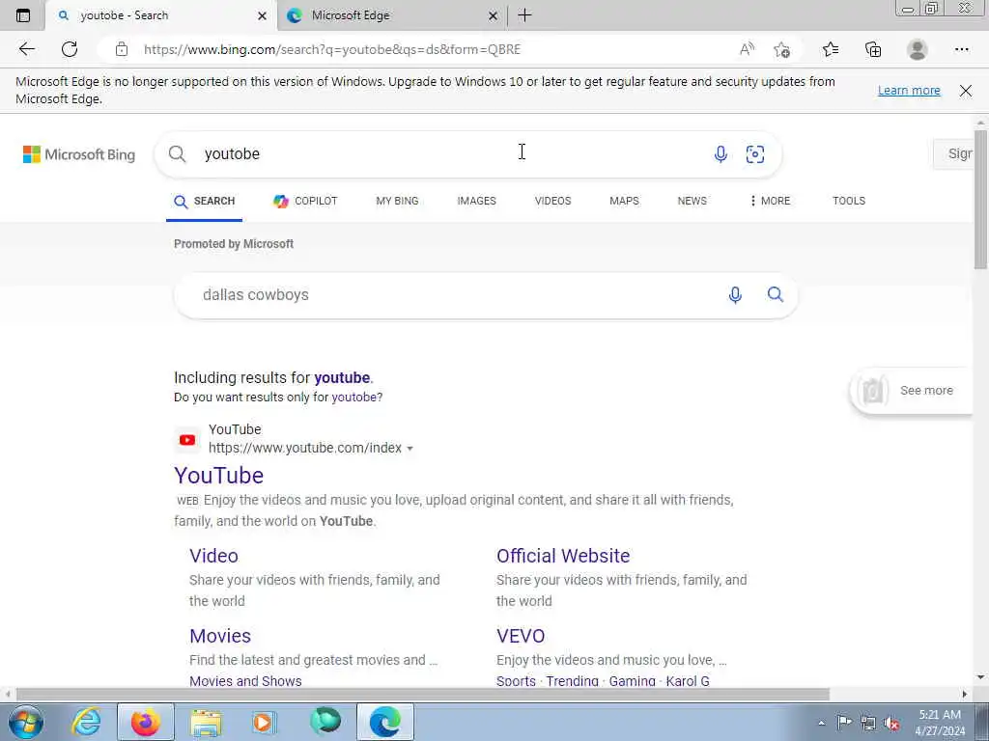Click the YouTube red favicon in the result
This screenshot has width=989, height=741.
(187, 440)
